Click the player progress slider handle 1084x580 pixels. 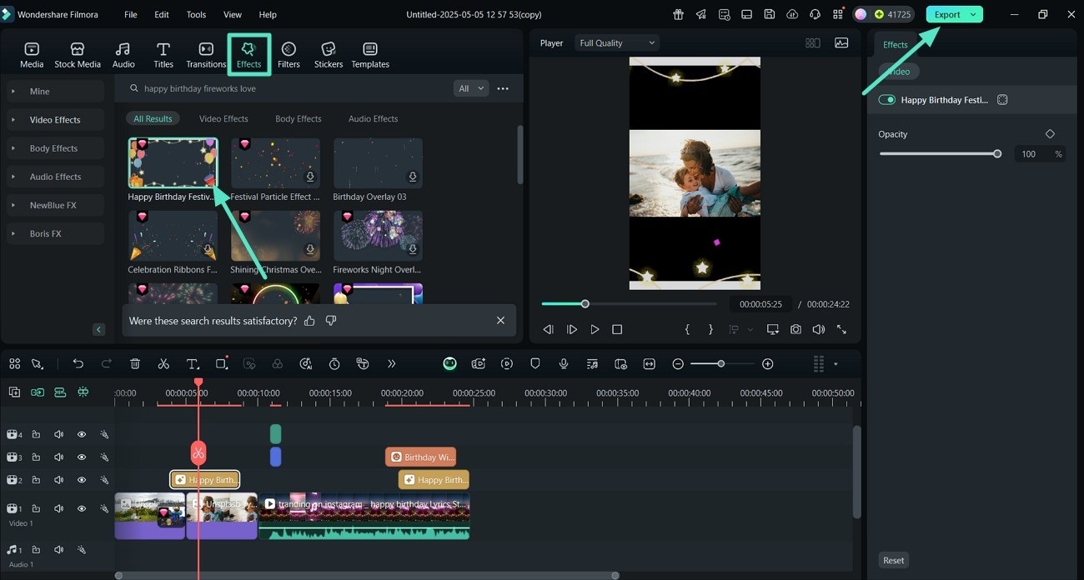click(x=585, y=303)
